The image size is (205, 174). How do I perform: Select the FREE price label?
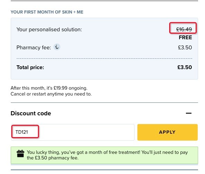[185, 38]
